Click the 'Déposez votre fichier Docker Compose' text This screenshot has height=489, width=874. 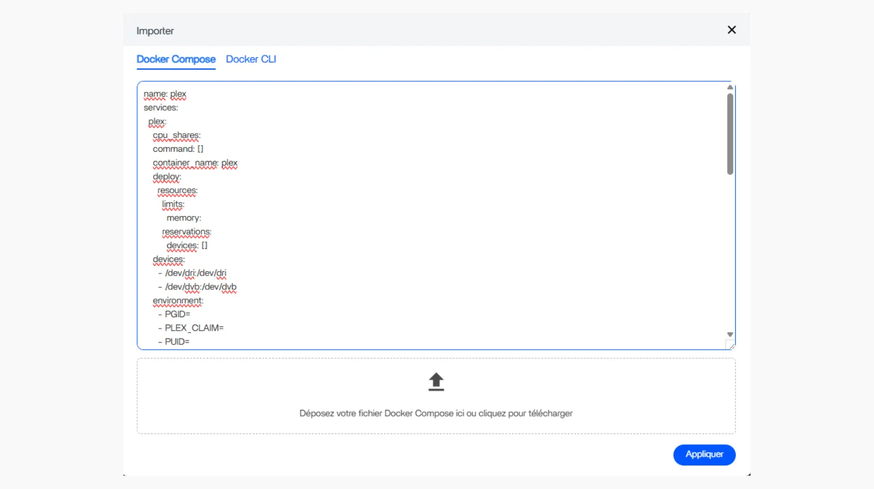[435, 413]
